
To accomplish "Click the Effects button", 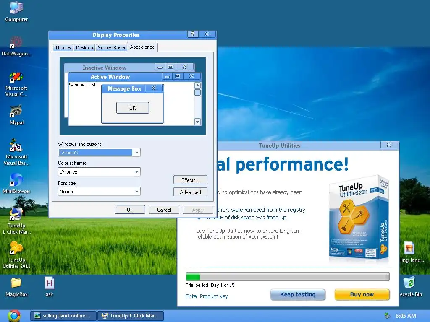I will pyautogui.click(x=190, y=180).
